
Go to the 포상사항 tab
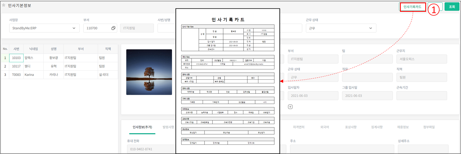[350, 127]
